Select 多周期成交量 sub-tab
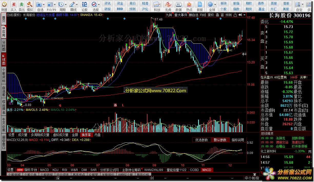 pos(40,135)
